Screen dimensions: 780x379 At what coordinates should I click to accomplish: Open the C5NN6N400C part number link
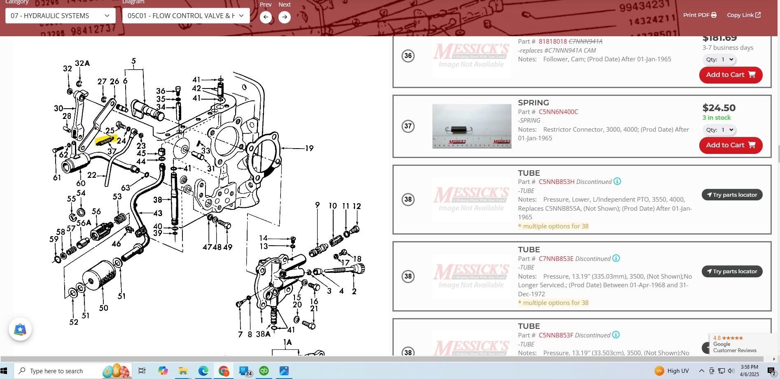pos(558,112)
